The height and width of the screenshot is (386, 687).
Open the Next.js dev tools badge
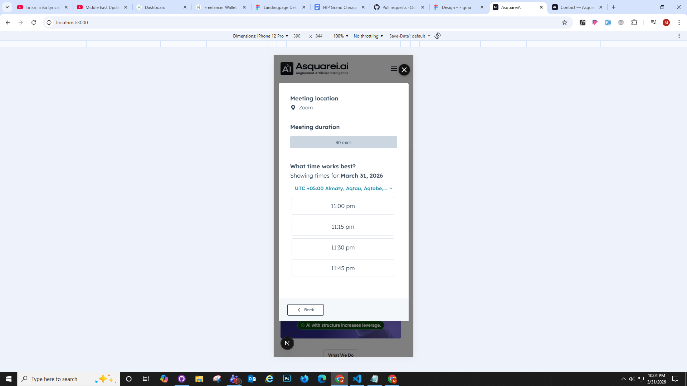click(x=287, y=343)
